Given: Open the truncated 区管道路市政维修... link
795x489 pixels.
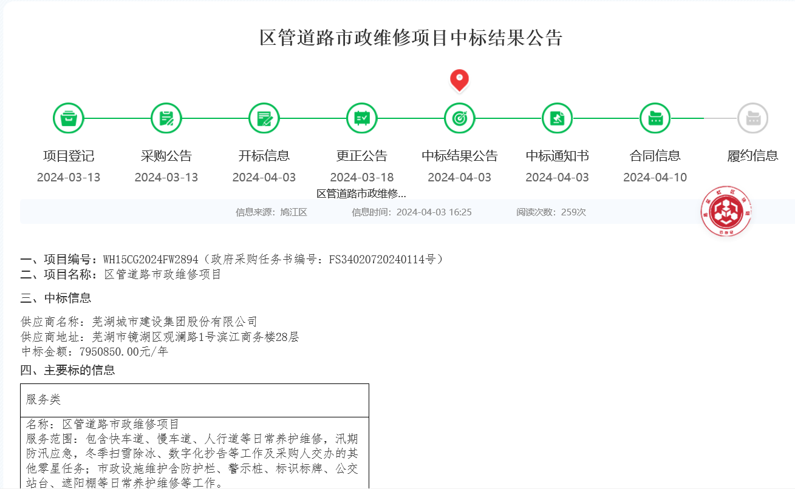Looking at the screenshot, I should [361, 194].
